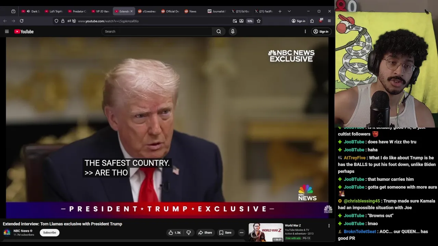Submit search with magnifier button

219,31
